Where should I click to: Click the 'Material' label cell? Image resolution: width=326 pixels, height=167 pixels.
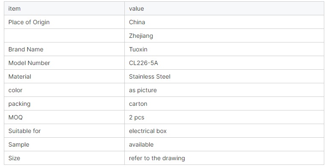tap(64, 76)
